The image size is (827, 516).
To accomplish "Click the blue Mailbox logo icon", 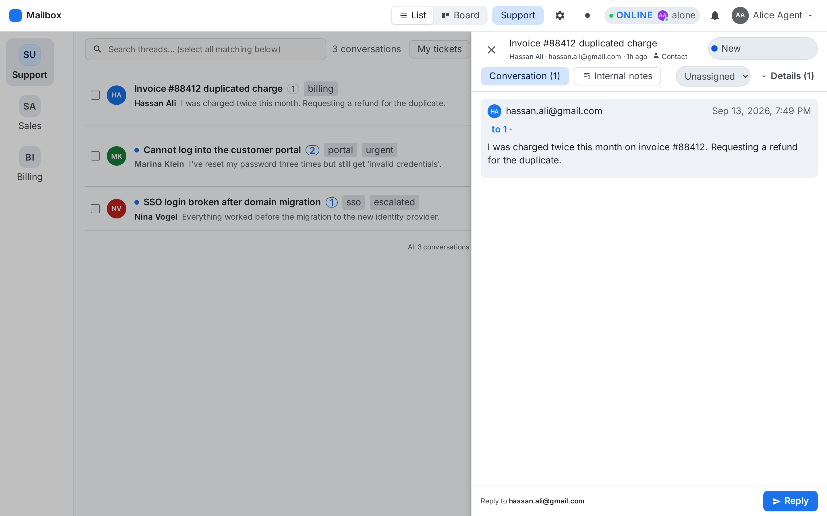I will pyautogui.click(x=16, y=15).
